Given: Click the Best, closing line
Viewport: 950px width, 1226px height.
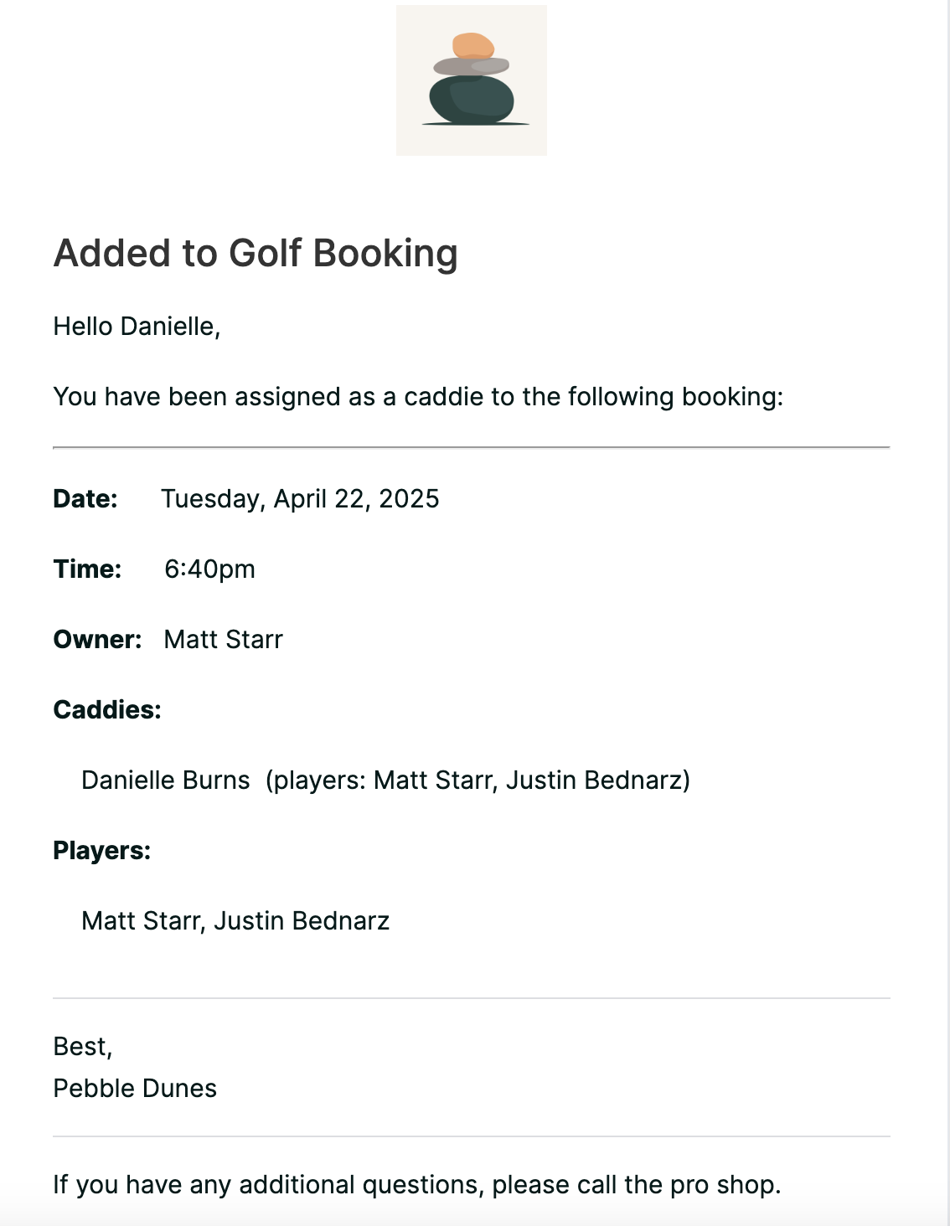Looking at the screenshot, I should (x=83, y=1047).
